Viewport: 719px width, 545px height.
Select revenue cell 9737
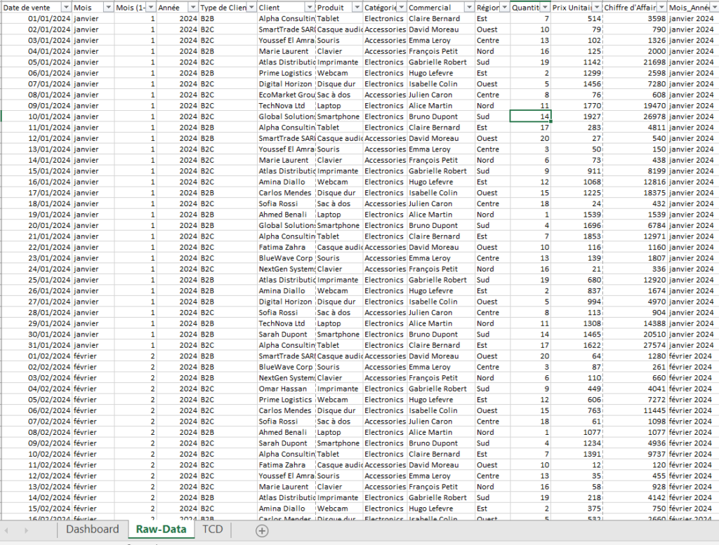tap(635, 455)
